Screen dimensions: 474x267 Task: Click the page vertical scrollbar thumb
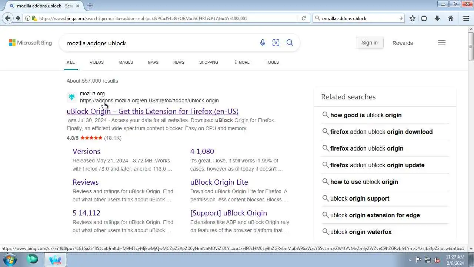pyautogui.click(x=471, y=46)
